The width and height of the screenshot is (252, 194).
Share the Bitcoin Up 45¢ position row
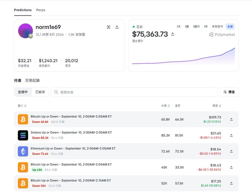tap(231, 167)
